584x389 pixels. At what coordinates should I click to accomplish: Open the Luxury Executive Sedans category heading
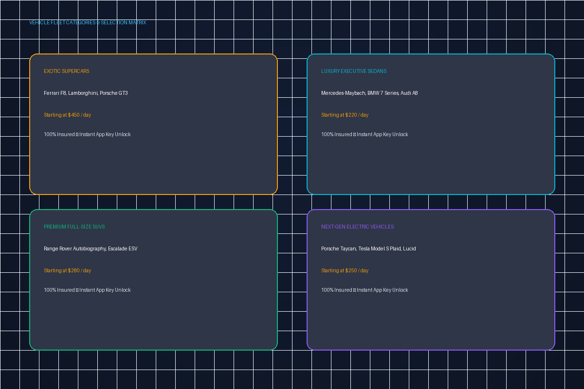pos(354,71)
